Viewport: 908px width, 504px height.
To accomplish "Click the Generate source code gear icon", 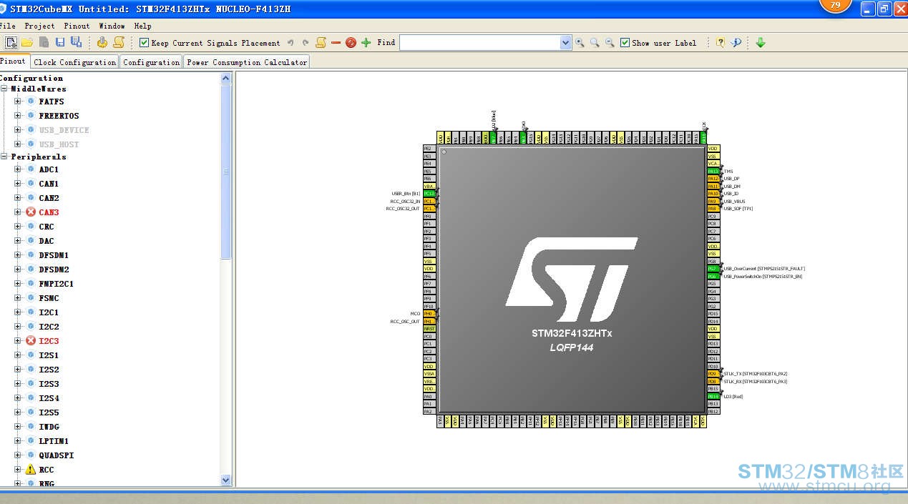I will 102,43.
